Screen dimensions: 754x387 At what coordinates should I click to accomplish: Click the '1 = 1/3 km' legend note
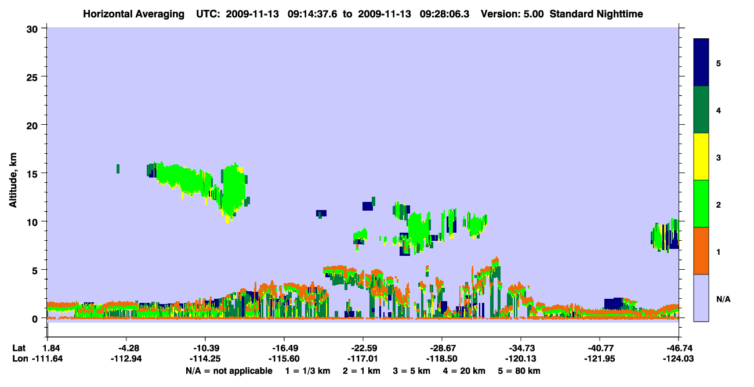coord(307,371)
